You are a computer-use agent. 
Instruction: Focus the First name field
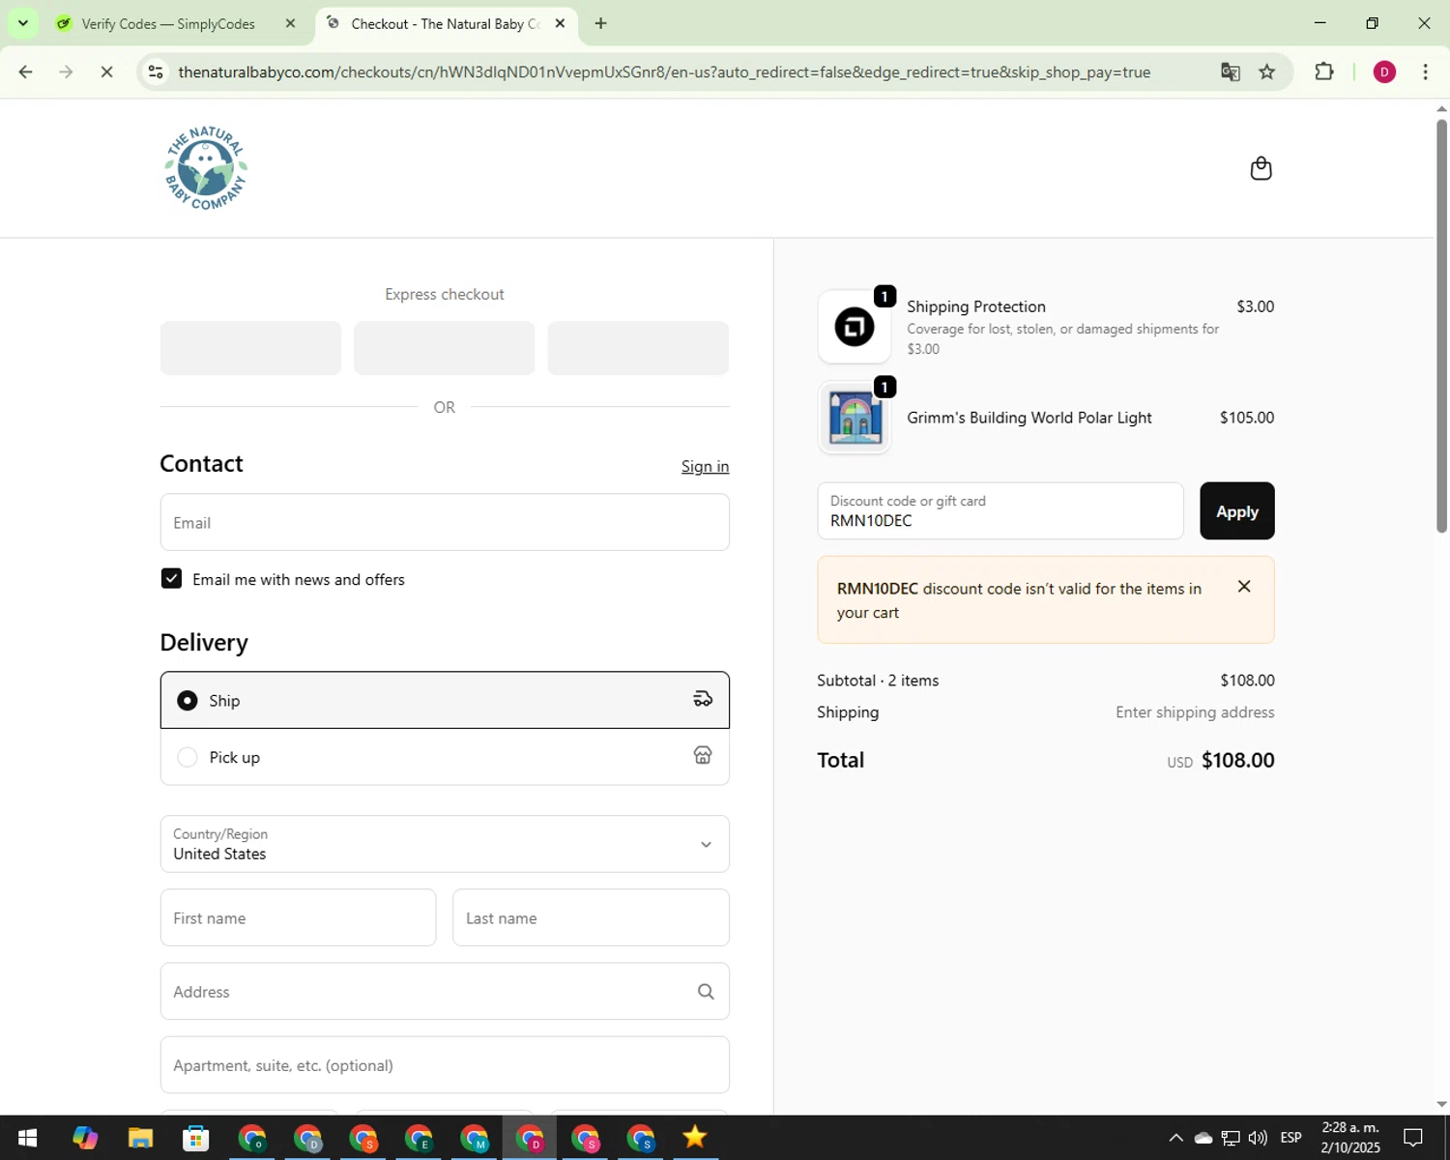point(298,917)
